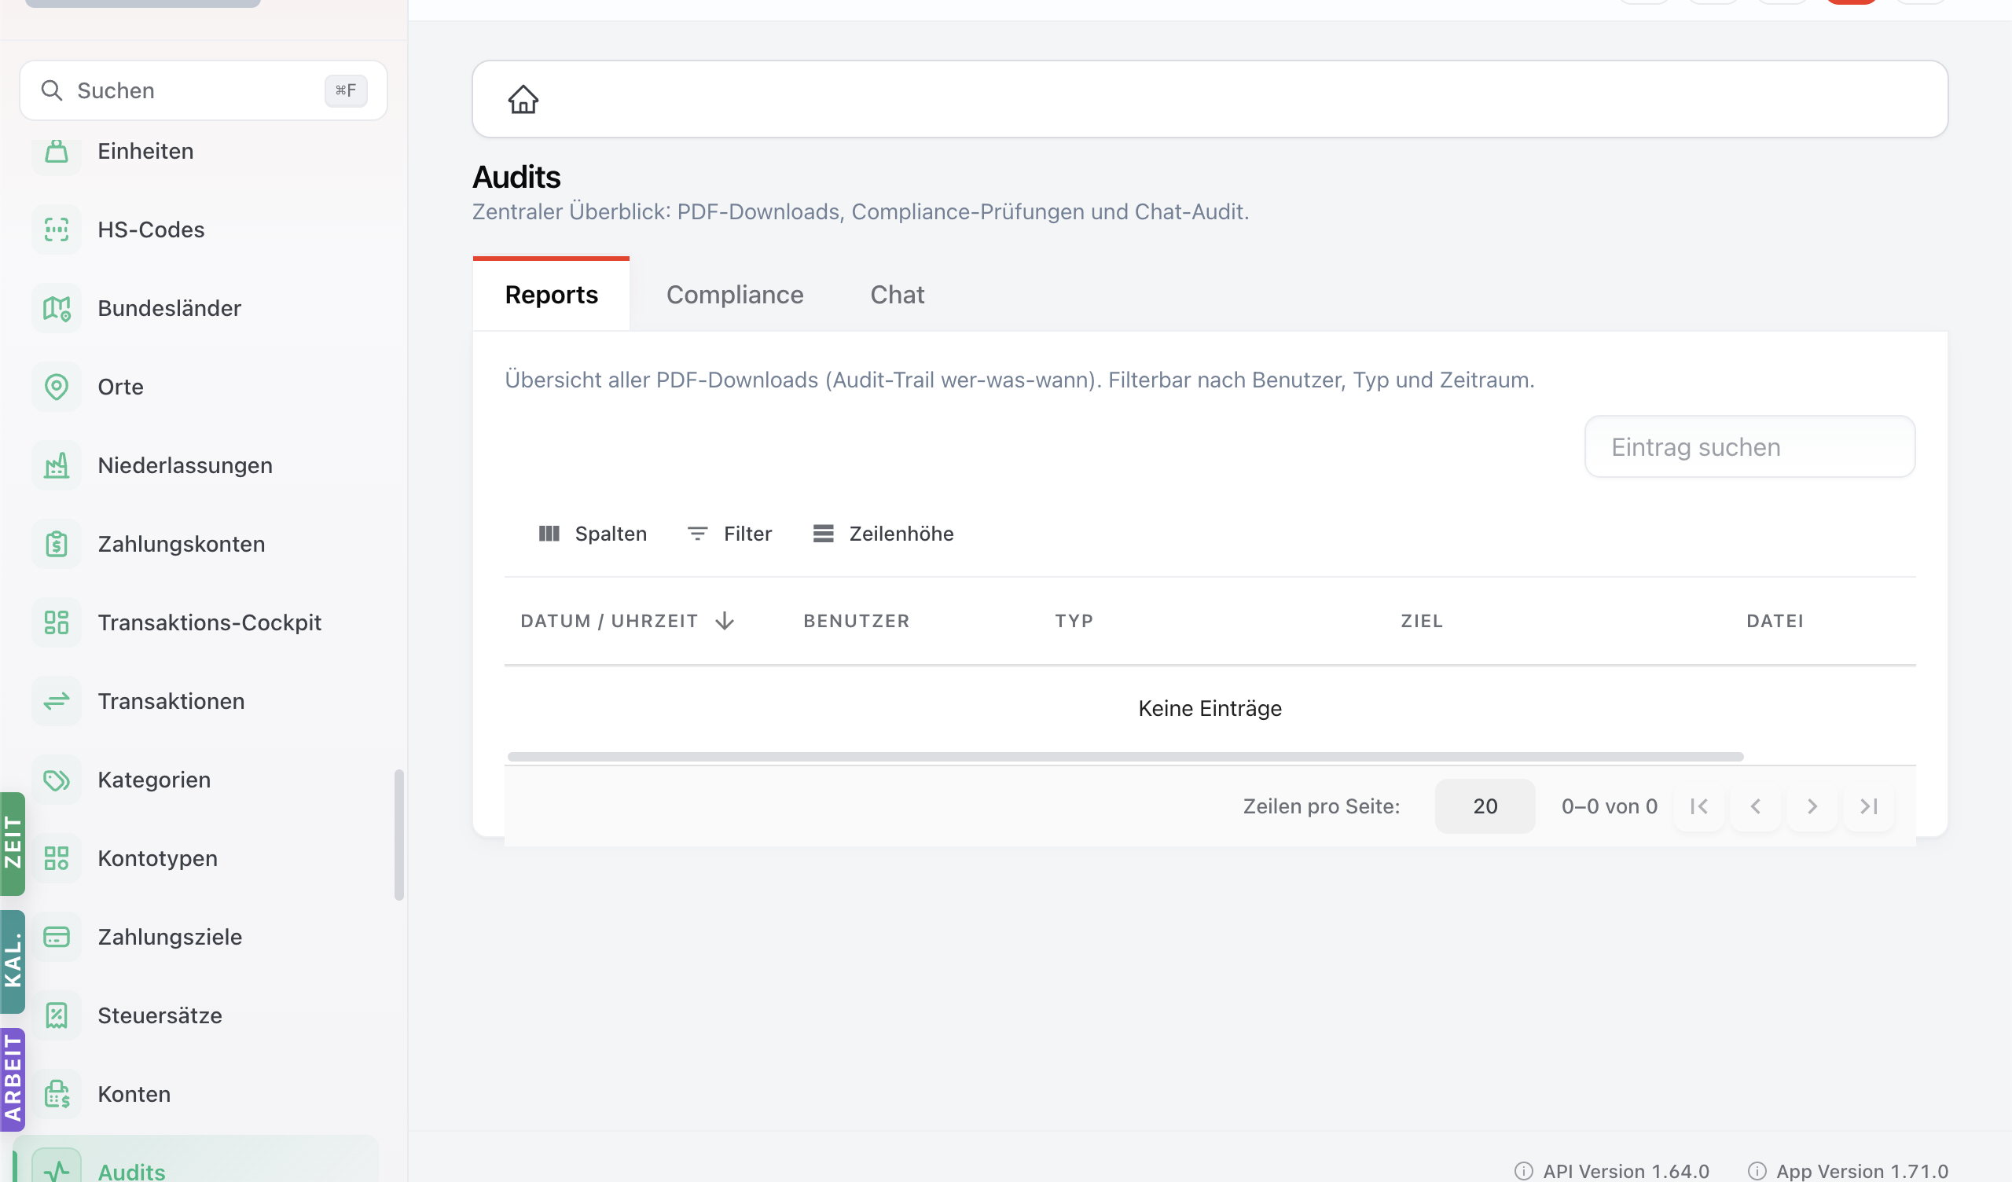Navigate to Zahlungskonten
Viewport: 2012px width, 1182px height.
pyautogui.click(x=182, y=544)
